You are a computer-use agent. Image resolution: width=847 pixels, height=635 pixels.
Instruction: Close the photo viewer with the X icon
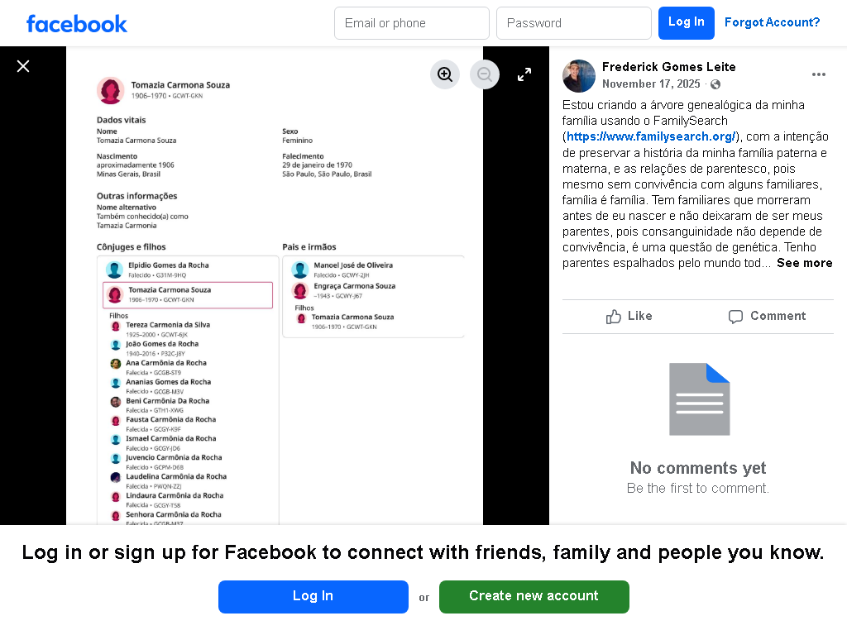pos(22,66)
